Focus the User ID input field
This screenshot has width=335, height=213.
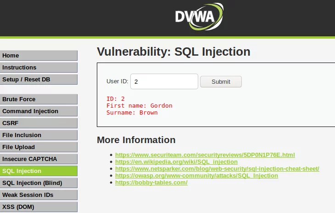pos(164,81)
